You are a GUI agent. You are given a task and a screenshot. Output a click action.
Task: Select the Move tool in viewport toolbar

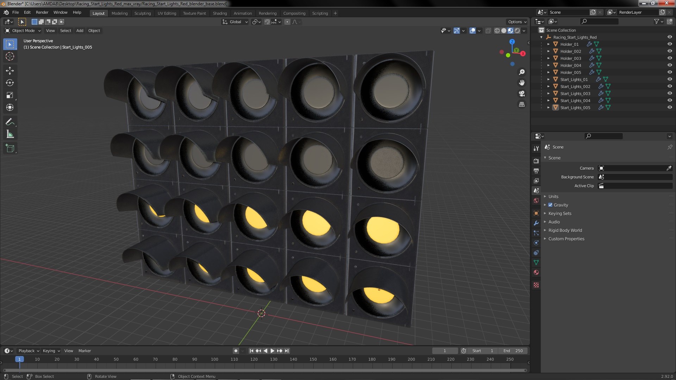tap(10, 71)
